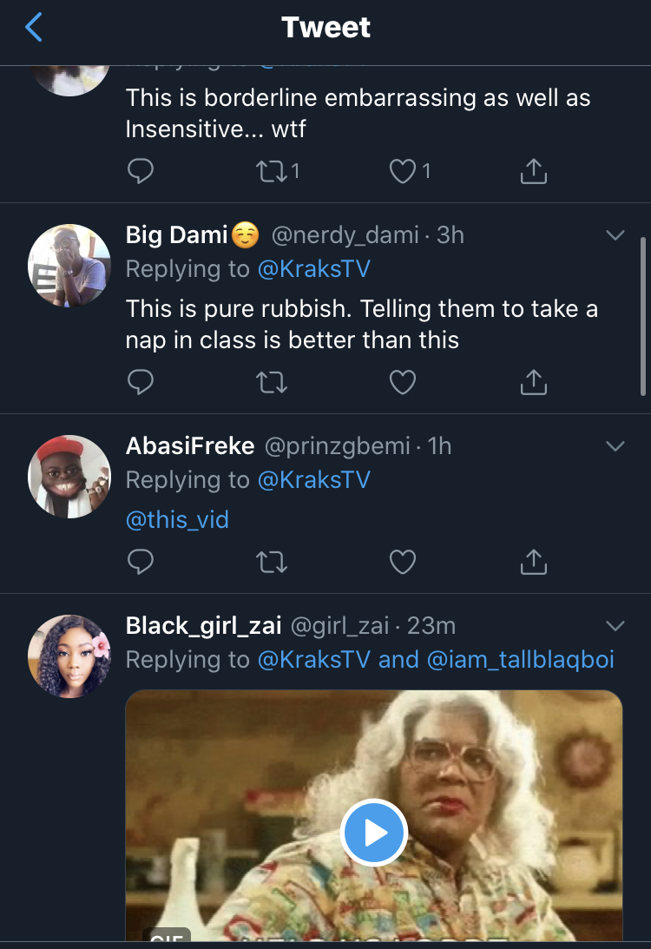Play the GIF in Black_girl_zai's reply
Image resolution: width=651 pixels, height=949 pixels.
tap(374, 833)
